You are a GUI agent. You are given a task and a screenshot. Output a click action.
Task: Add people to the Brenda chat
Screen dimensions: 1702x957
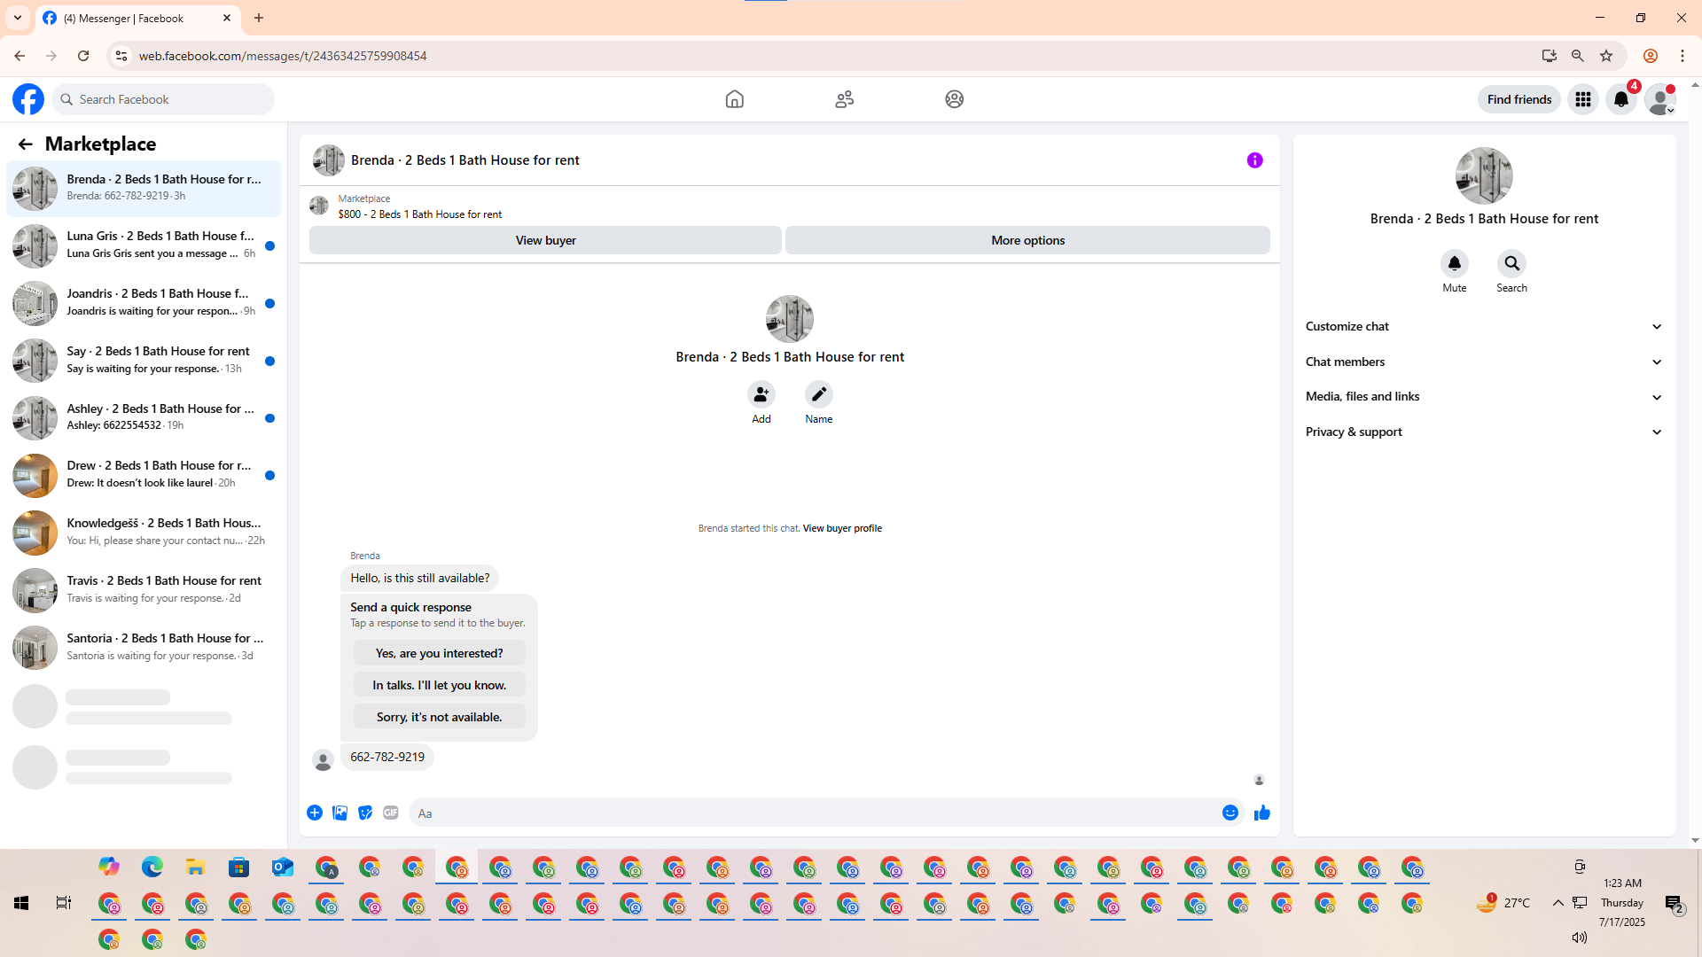click(761, 394)
